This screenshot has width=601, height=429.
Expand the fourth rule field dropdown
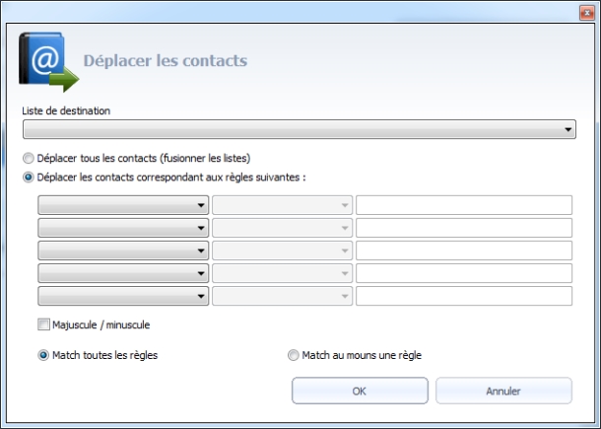click(x=123, y=273)
